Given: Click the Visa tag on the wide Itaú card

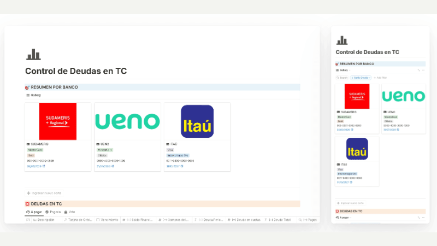Looking at the screenshot, I should click(x=170, y=150).
